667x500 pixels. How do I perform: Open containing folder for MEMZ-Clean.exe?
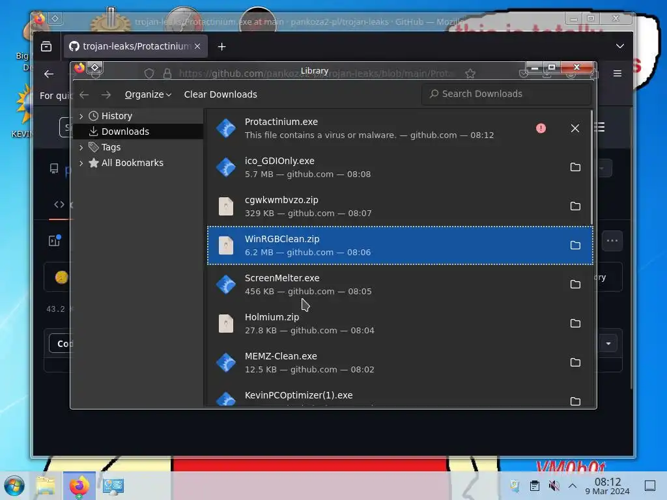click(575, 363)
